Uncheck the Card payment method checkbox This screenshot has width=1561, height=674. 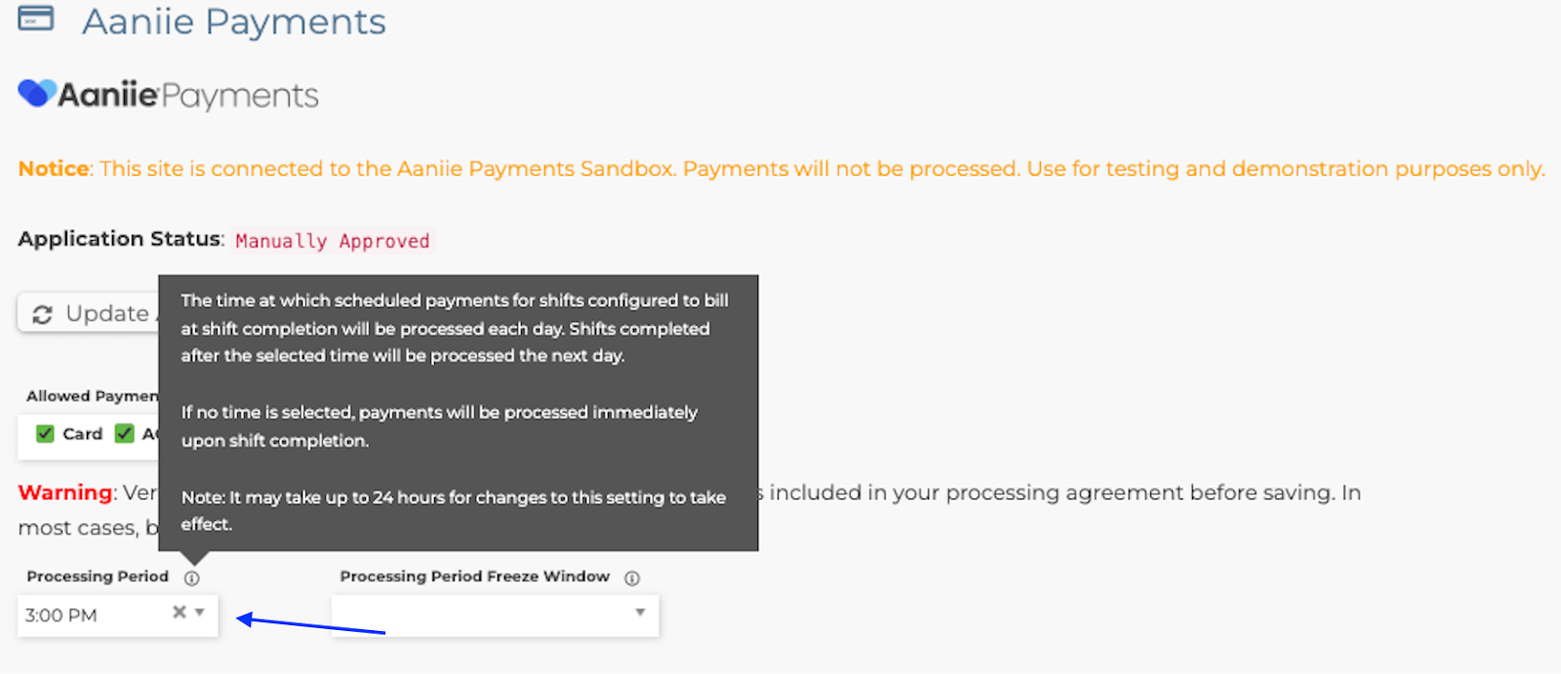click(x=45, y=434)
